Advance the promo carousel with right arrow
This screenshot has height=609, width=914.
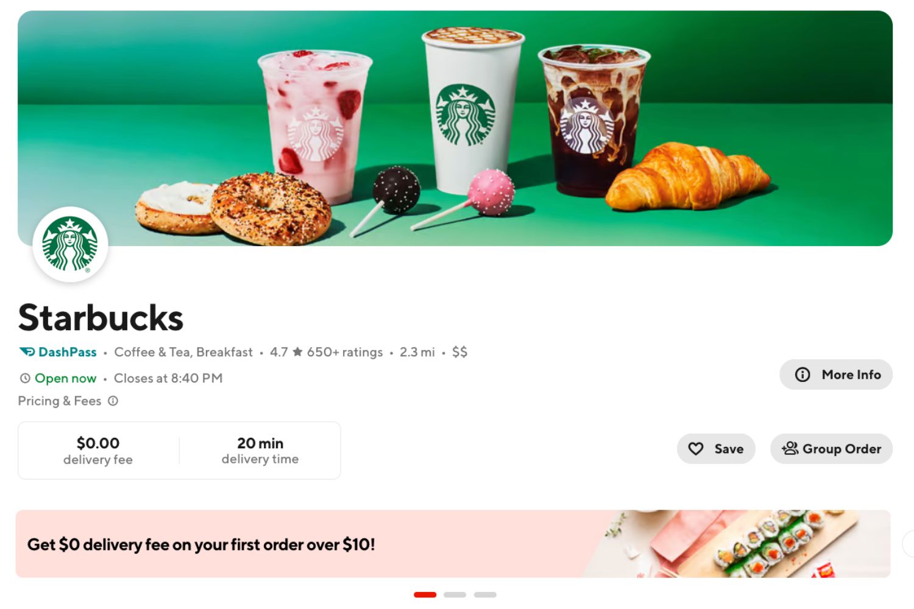coord(909,544)
